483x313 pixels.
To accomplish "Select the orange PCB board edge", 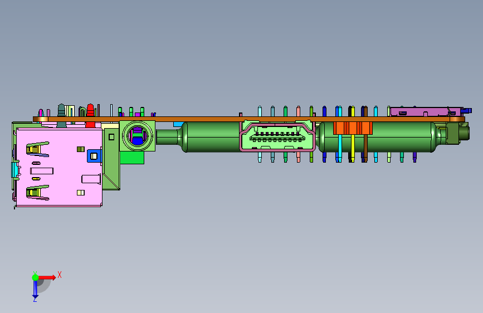I will coord(248,119).
